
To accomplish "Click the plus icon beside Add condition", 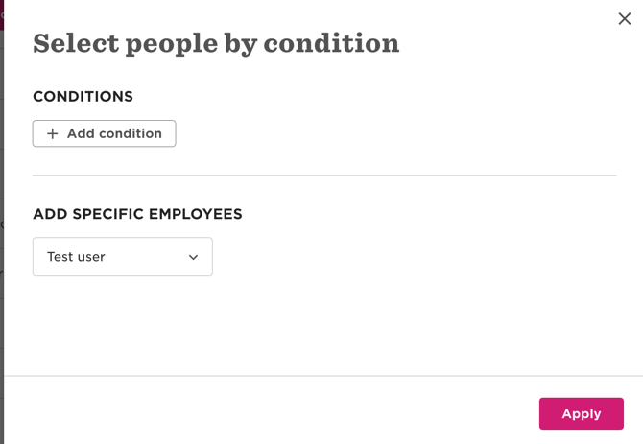I will 53,133.
